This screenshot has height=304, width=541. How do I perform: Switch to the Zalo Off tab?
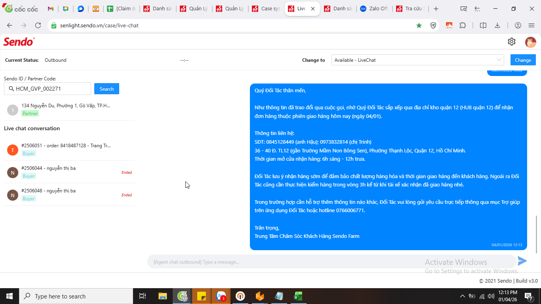click(x=375, y=9)
